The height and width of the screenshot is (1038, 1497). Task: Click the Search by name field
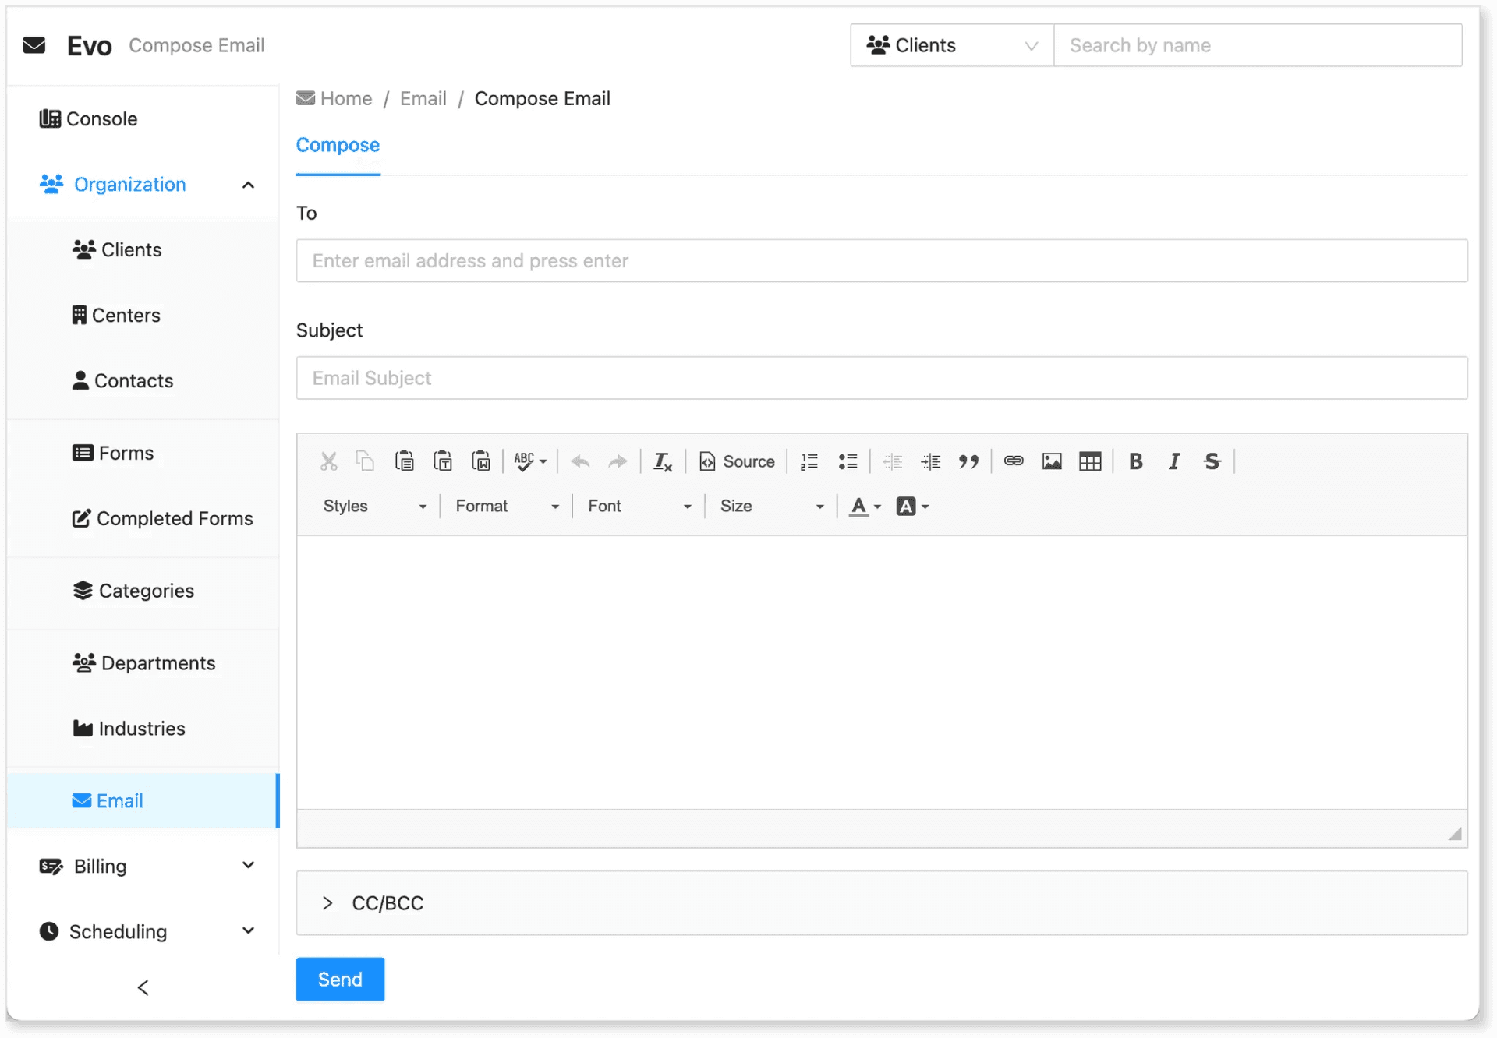pos(1258,45)
